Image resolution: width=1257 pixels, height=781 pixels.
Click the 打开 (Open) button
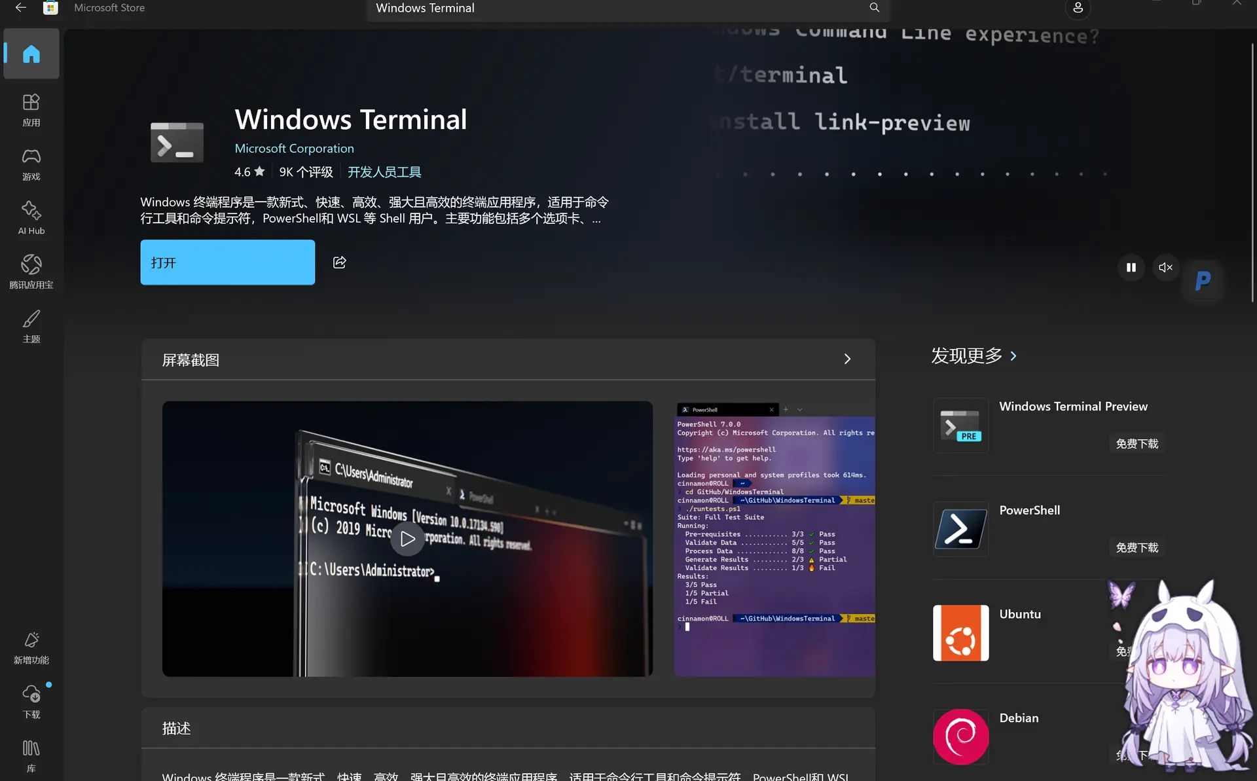point(227,263)
